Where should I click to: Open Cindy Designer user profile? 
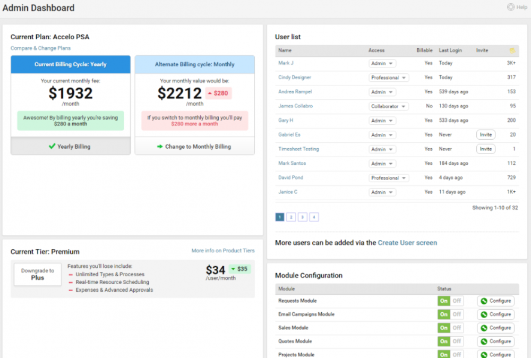coord(295,77)
